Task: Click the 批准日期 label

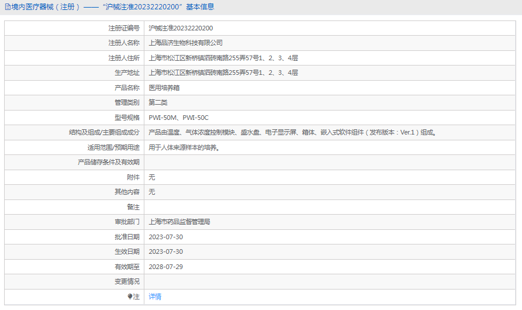Action: click(x=127, y=237)
